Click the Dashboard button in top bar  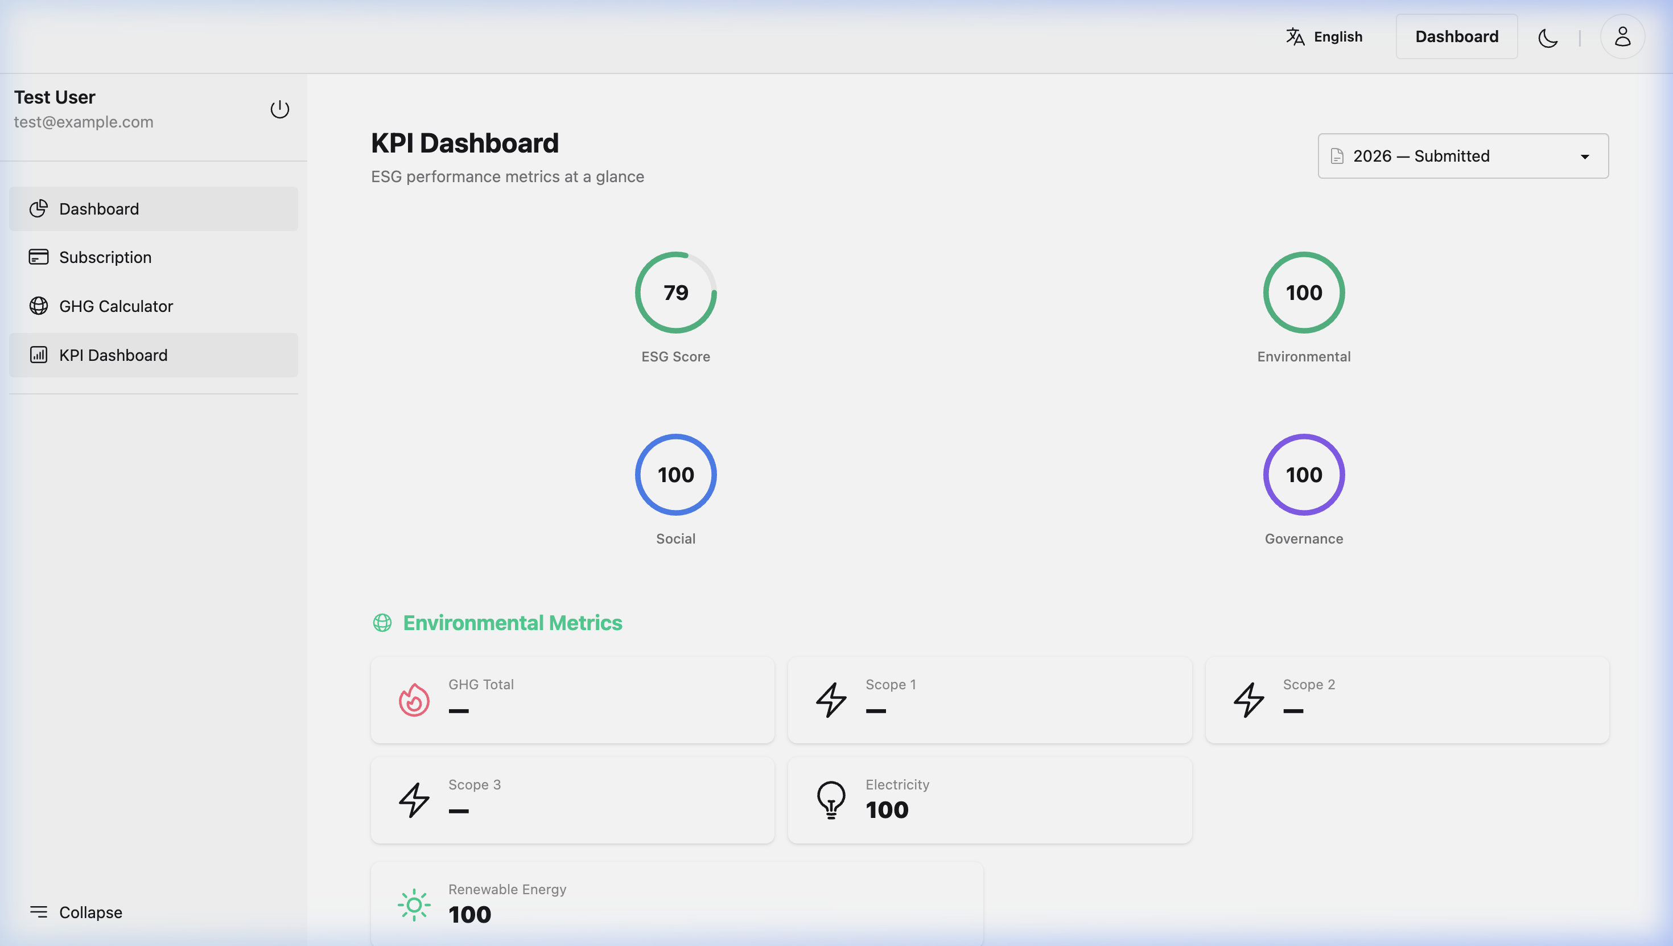tap(1457, 36)
